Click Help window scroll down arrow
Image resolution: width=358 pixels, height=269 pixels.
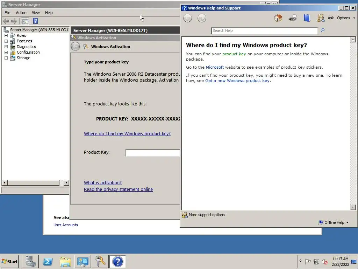(353, 207)
